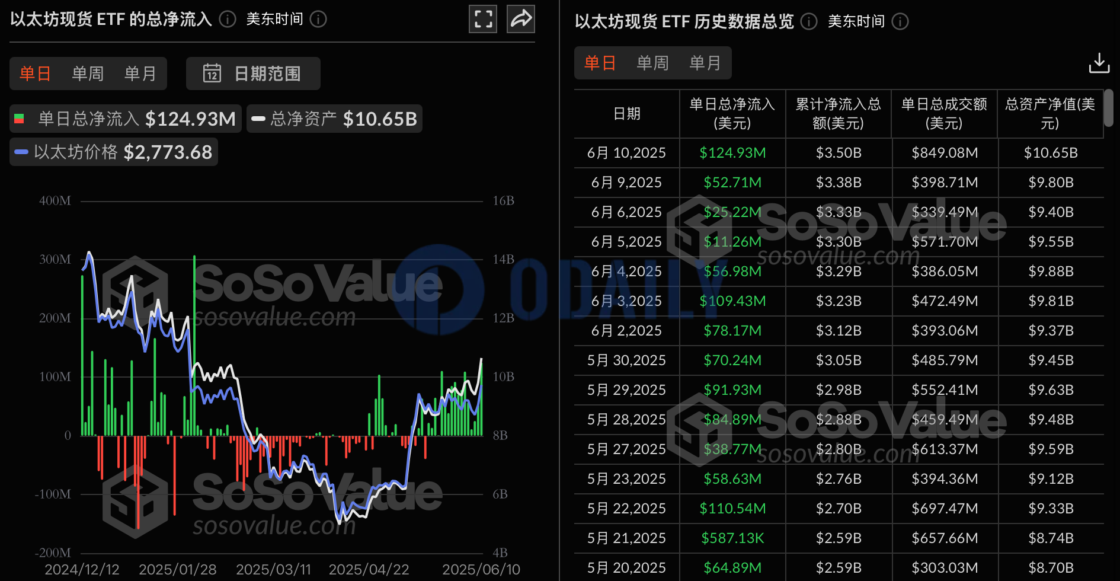The image size is (1120, 581).
Task: Click the 16B right axis label
Action: coord(504,201)
